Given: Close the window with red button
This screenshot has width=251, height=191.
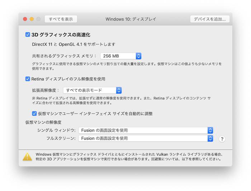Looking at the screenshot, I should tap(25, 19).
